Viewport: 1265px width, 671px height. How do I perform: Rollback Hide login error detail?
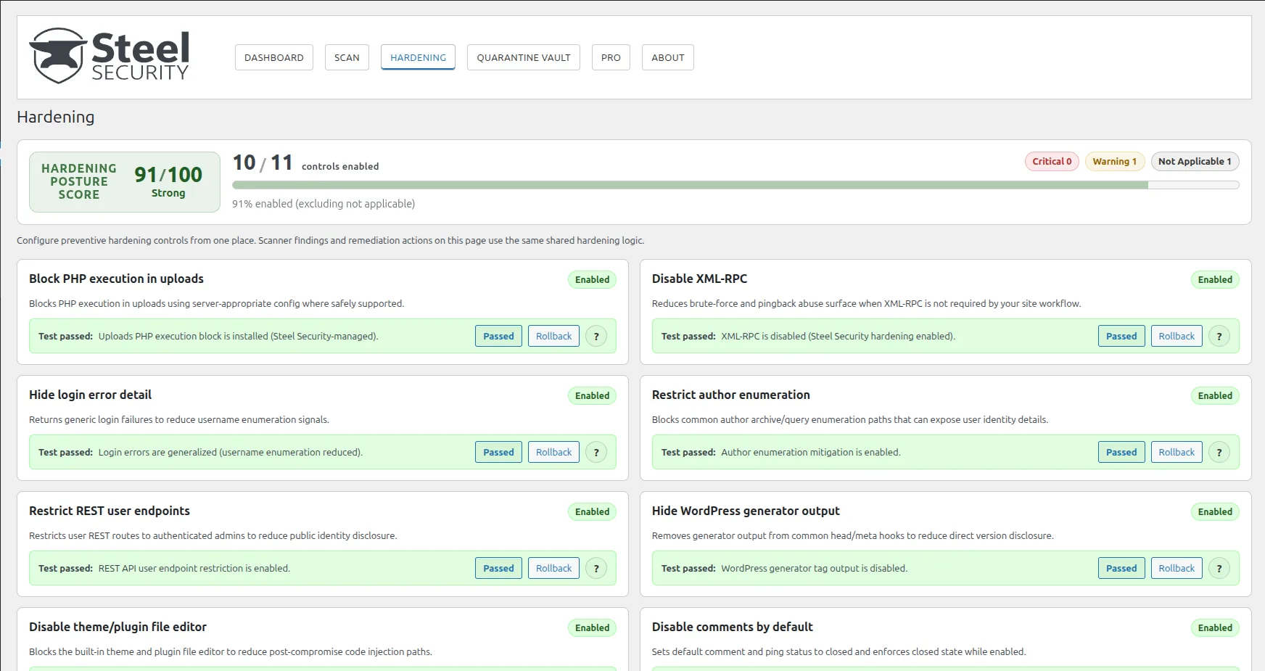[553, 452]
